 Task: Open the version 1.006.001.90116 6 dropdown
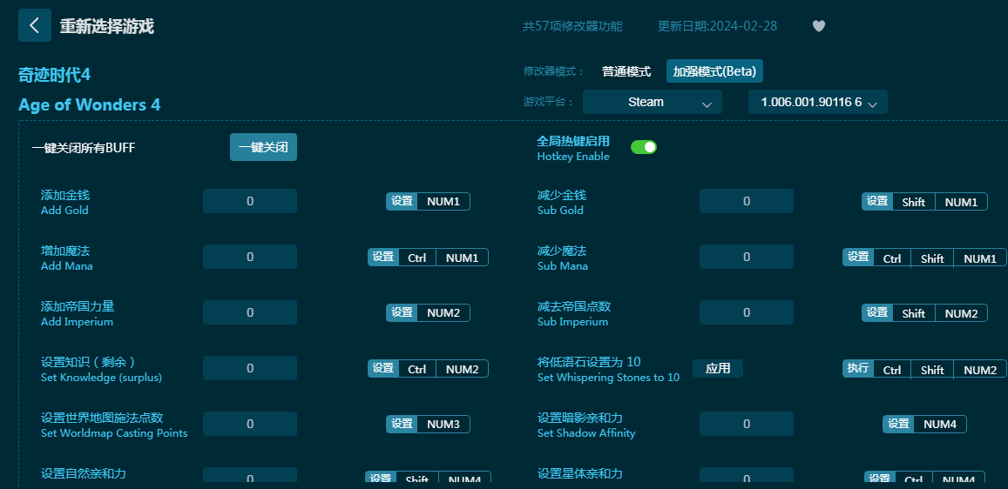818,102
